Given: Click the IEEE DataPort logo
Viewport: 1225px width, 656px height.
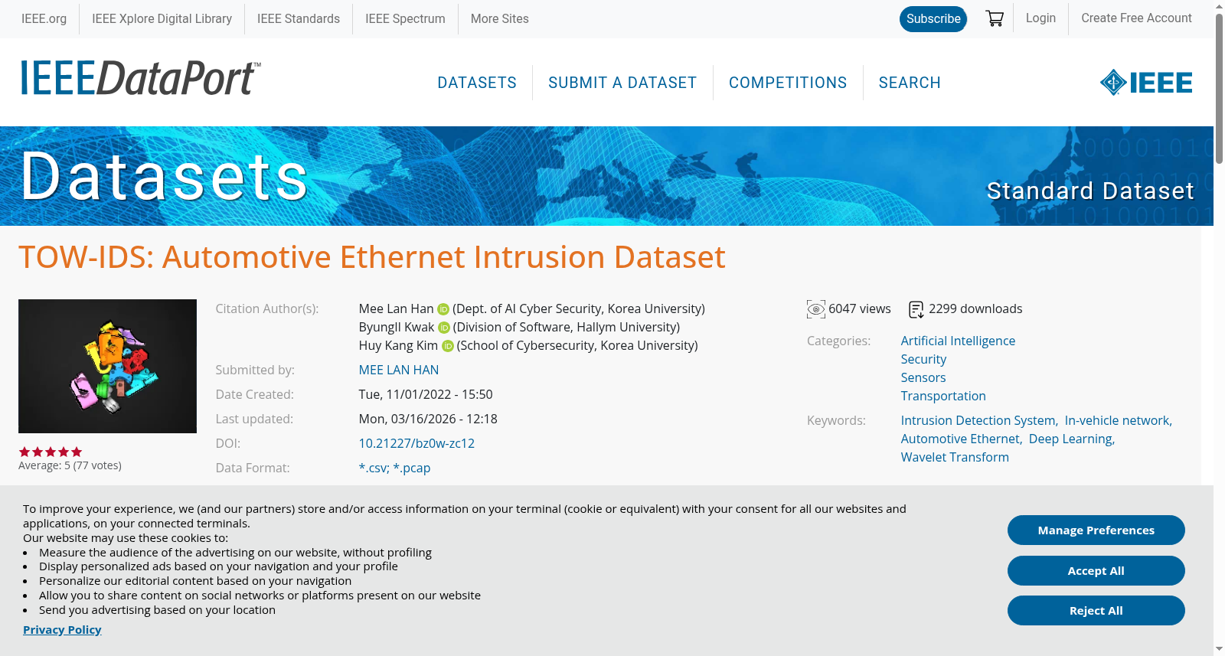Looking at the screenshot, I should coord(140,78).
